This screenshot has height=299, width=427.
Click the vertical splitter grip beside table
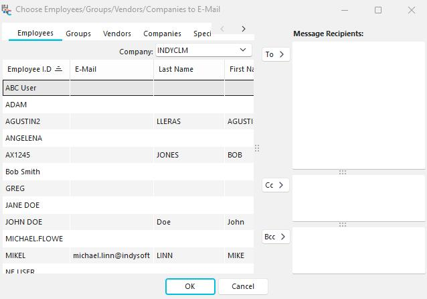(x=257, y=148)
